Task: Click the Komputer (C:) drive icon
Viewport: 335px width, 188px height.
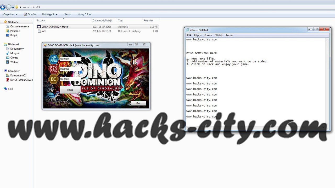Action: (8, 75)
